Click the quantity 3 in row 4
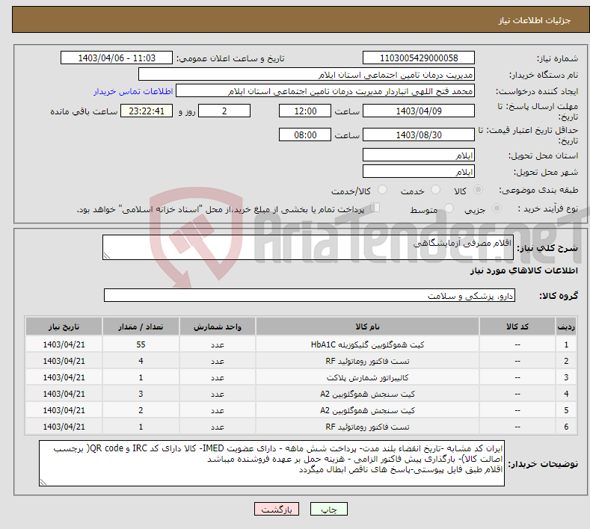This screenshot has width=590, height=529. click(x=141, y=394)
